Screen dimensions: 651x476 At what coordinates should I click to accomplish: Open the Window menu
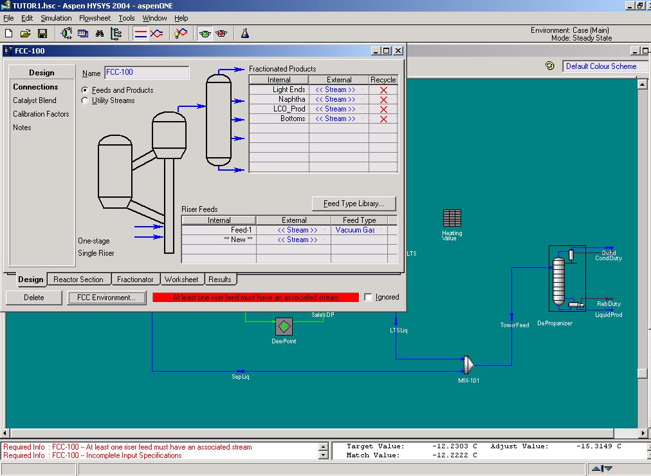click(154, 18)
